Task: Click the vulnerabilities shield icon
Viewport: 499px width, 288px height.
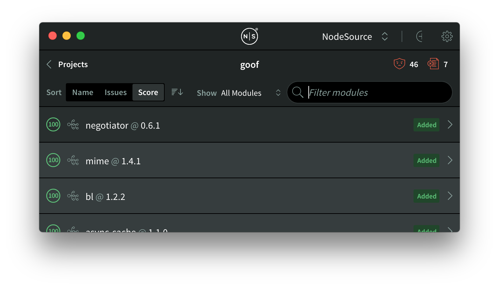Action: tap(399, 64)
